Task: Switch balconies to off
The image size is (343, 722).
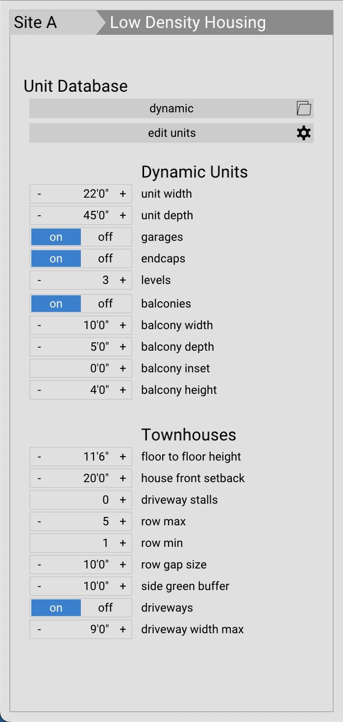Action: pyautogui.click(x=105, y=303)
